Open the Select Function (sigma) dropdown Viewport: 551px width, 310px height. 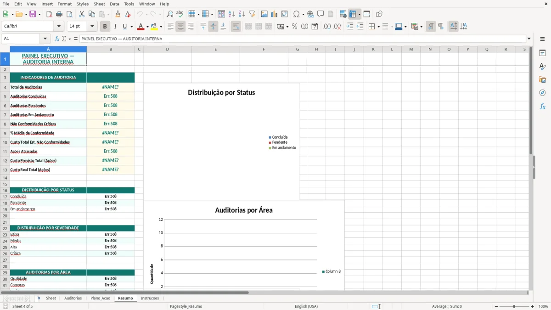[x=69, y=39]
